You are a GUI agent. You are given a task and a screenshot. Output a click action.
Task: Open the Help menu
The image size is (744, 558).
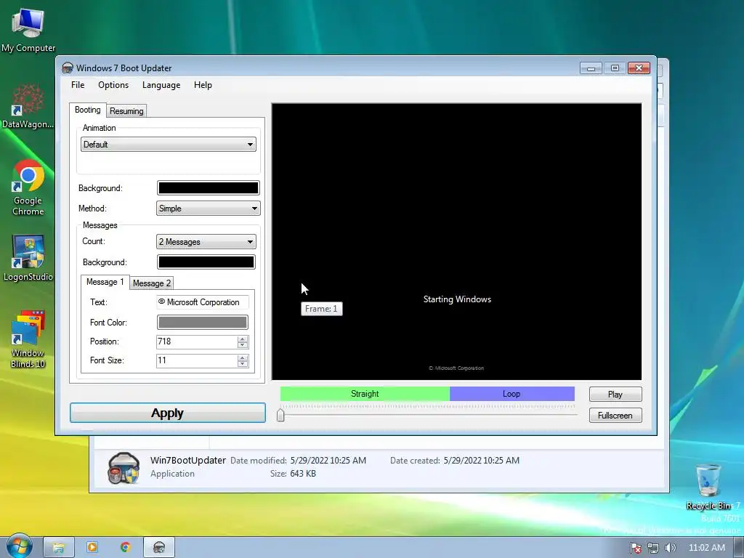tap(203, 85)
